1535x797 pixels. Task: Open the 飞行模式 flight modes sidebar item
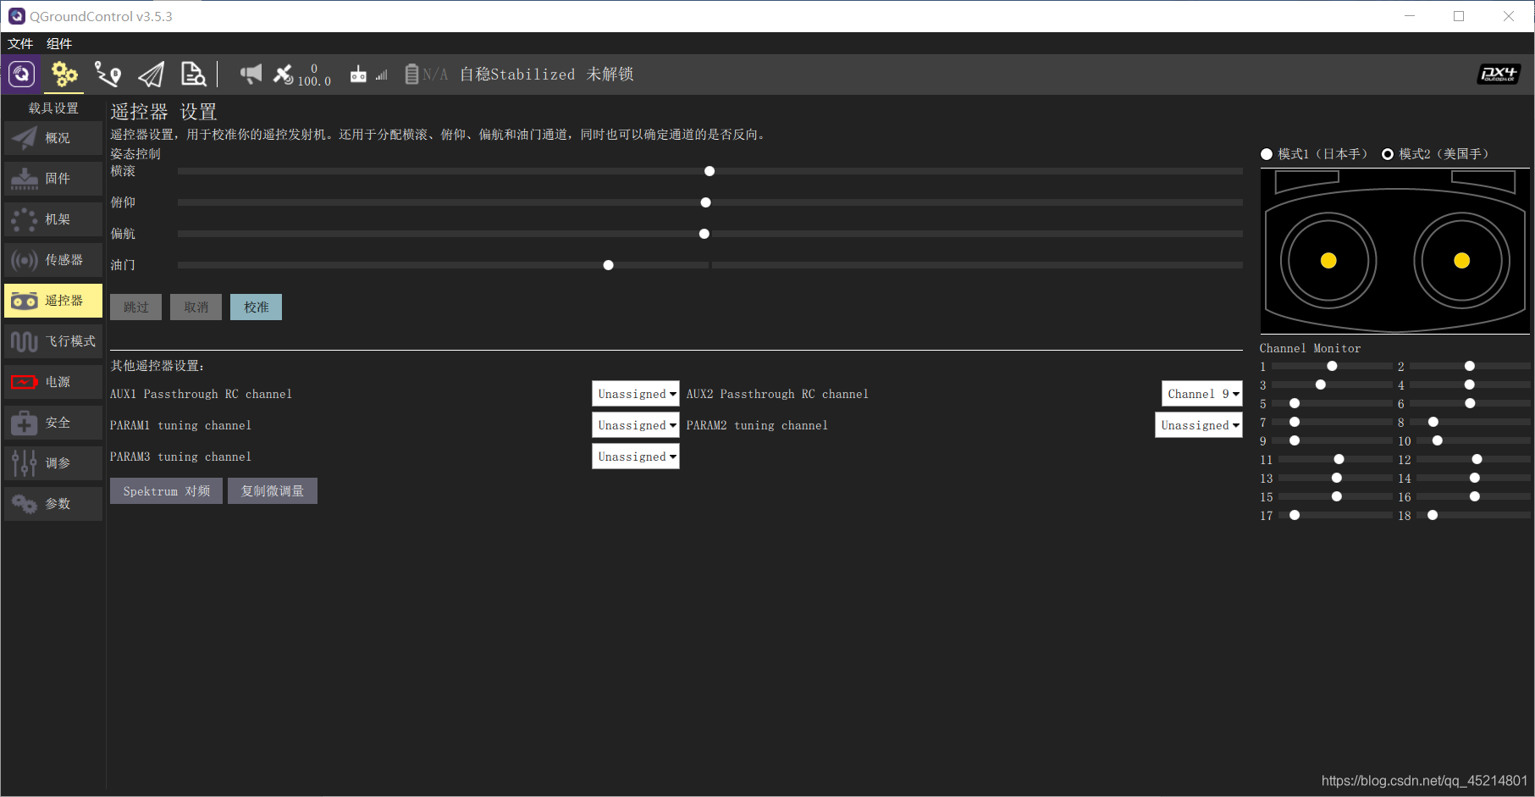coord(53,341)
